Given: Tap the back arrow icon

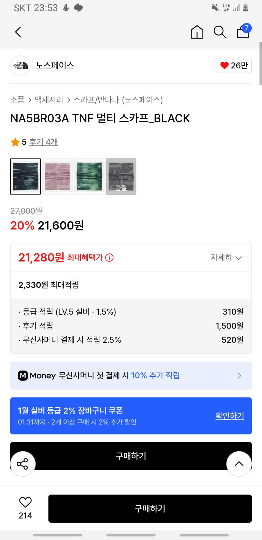Looking at the screenshot, I should 18,32.
